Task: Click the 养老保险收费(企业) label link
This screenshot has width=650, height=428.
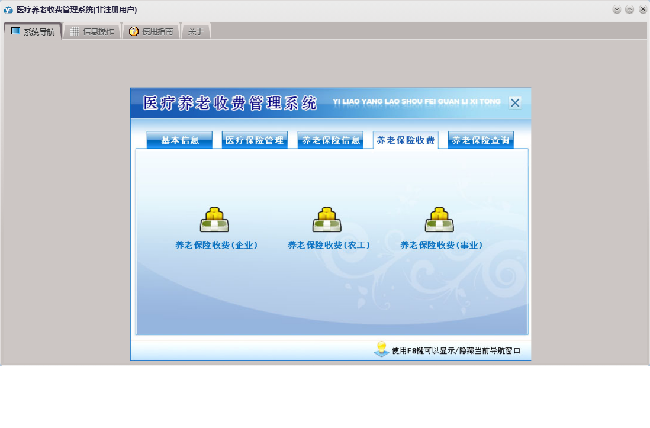Action: [217, 245]
